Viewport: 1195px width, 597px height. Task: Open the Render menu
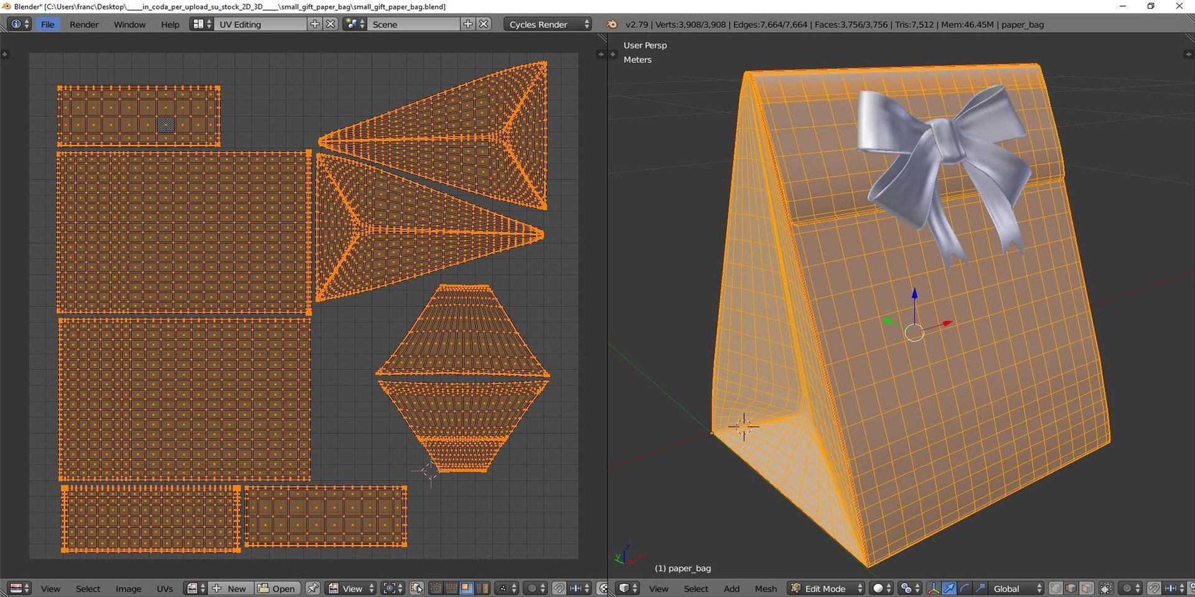click(84, 24)
